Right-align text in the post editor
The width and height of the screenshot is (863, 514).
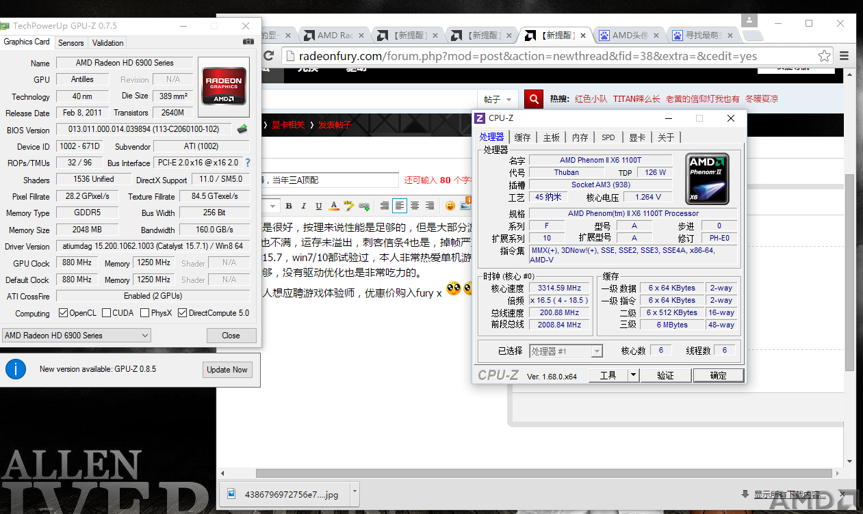click(x=430, y=206)
